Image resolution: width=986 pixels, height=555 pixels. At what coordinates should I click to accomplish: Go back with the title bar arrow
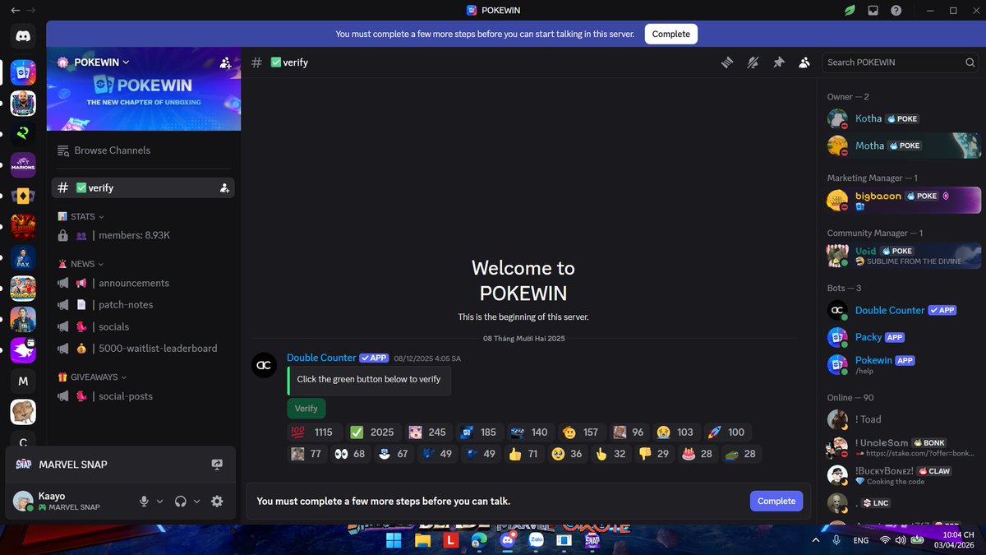coord(15,11)
